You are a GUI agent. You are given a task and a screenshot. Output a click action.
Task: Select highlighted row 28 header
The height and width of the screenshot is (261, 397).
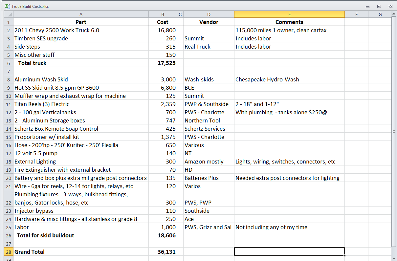point(9,252)
